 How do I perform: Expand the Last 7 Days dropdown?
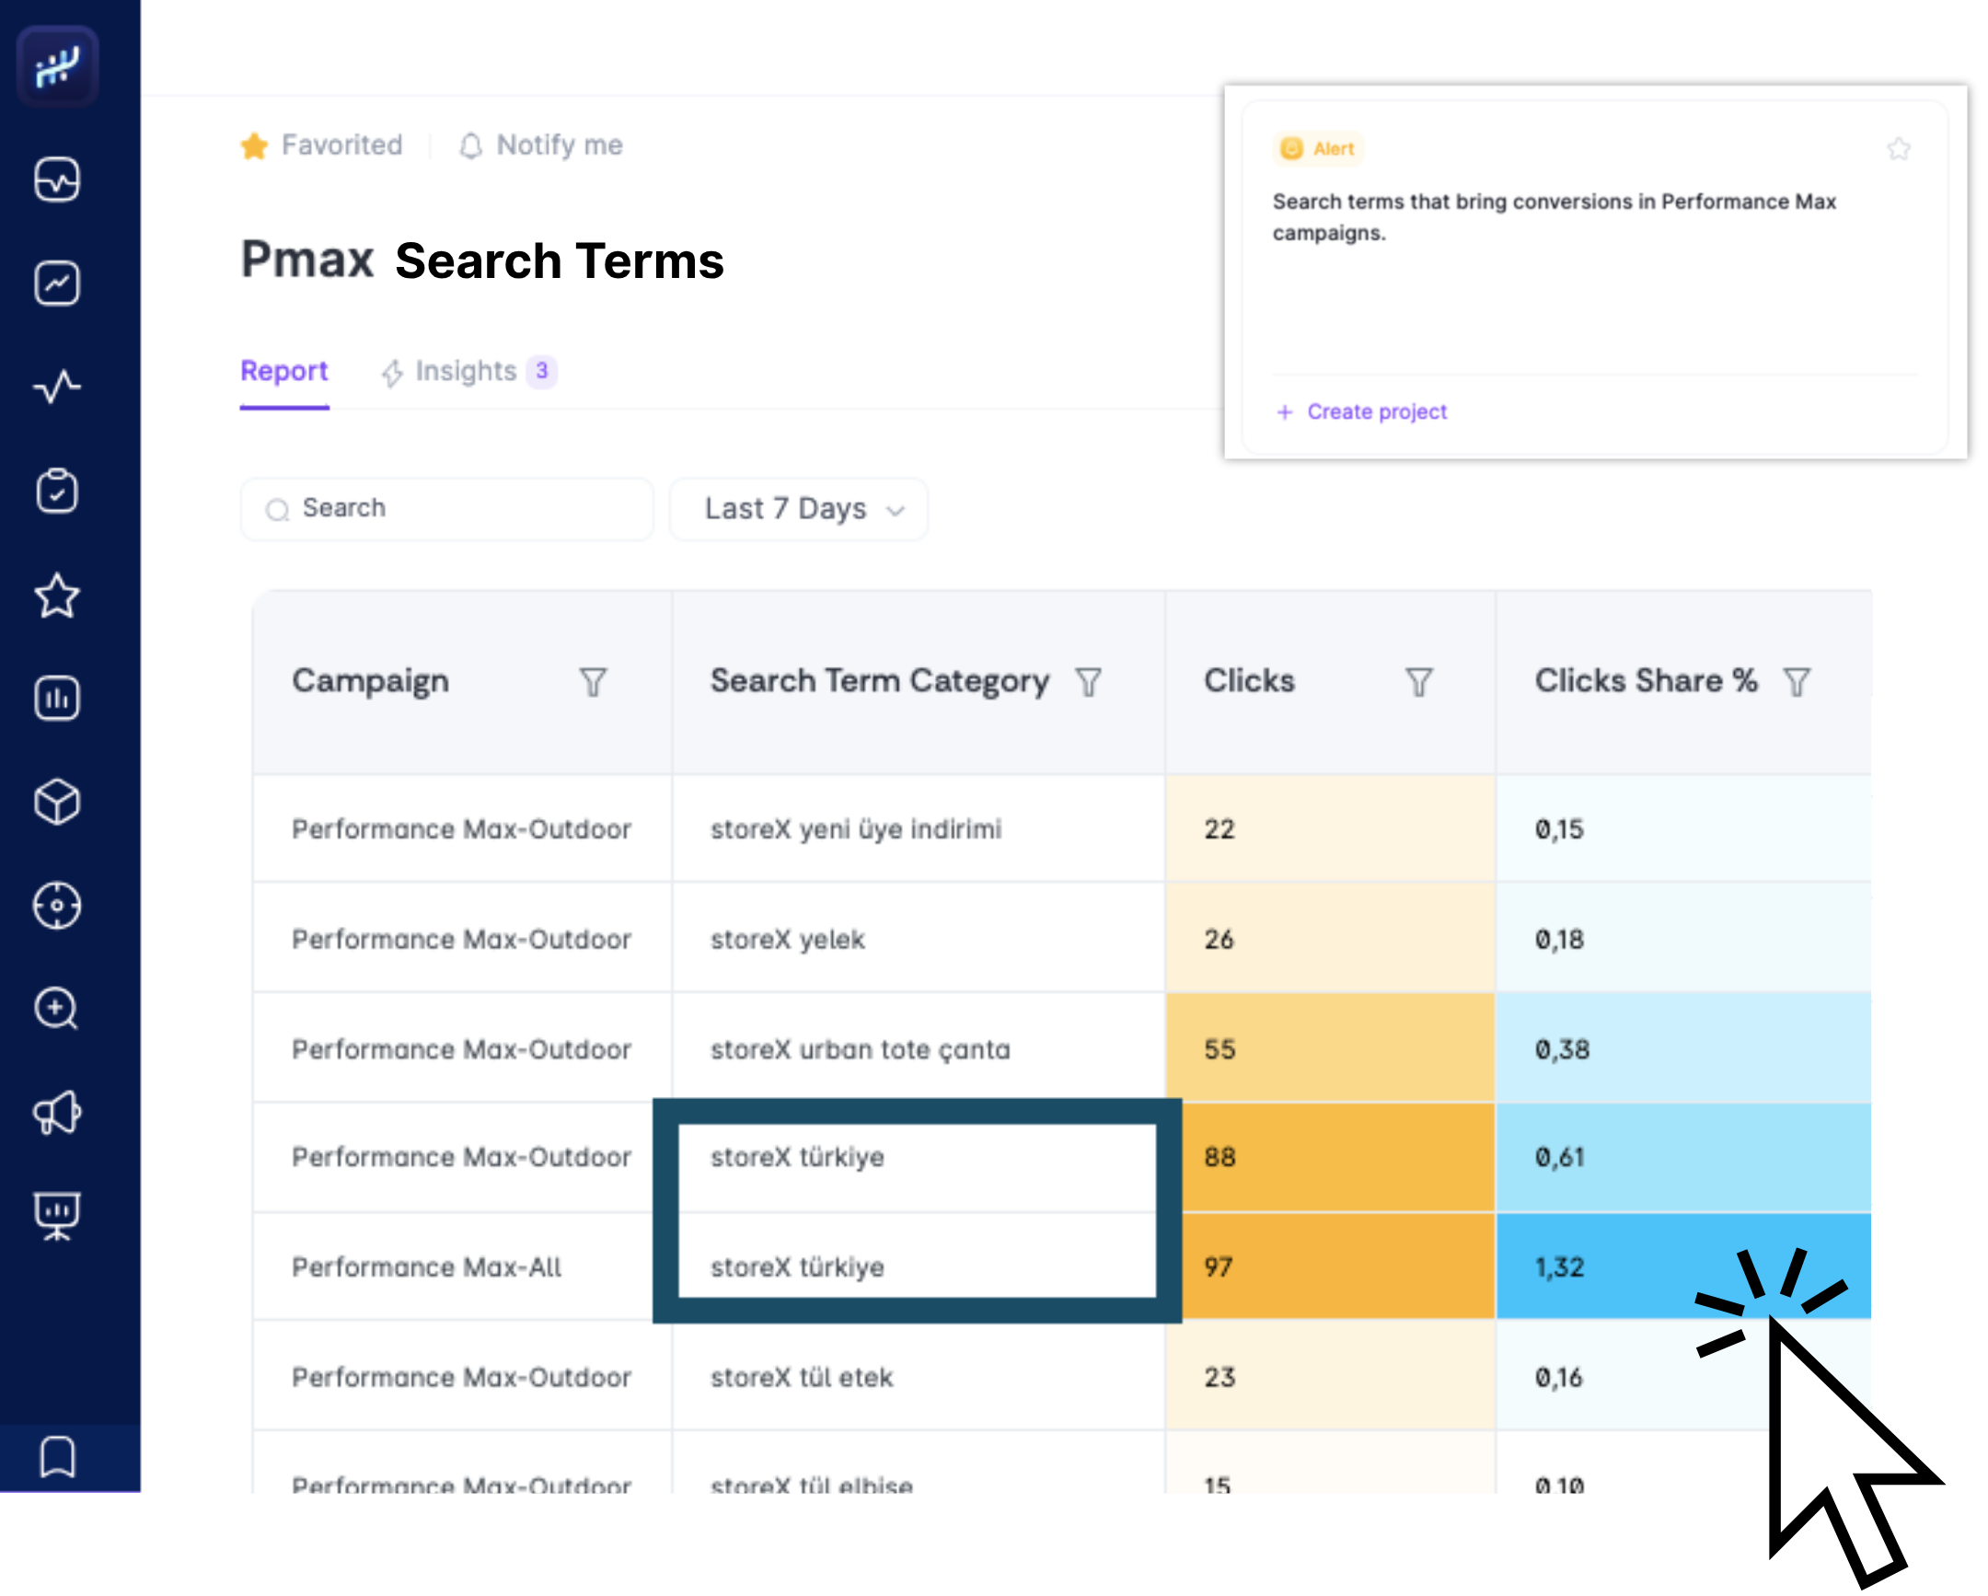coord(799,509)
